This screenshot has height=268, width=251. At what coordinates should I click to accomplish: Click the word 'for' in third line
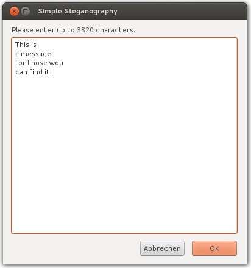(x=20, y=63)
